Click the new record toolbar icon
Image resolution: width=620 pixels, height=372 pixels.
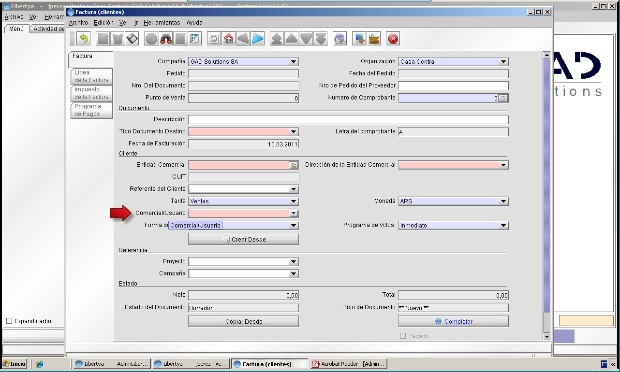(x=103, y=39)
